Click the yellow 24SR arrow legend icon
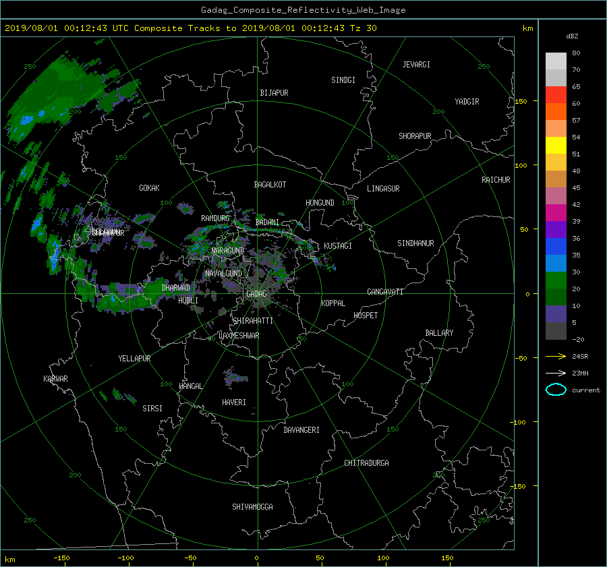 click(556, 356)
